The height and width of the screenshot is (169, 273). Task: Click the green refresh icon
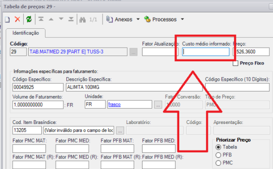point(29,19)
